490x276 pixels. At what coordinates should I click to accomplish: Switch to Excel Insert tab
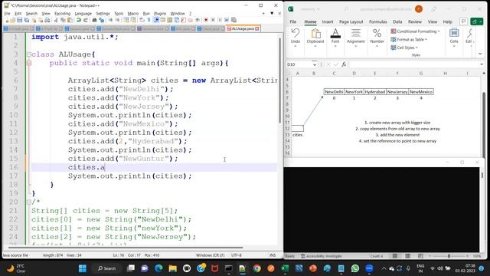[328, 21]
